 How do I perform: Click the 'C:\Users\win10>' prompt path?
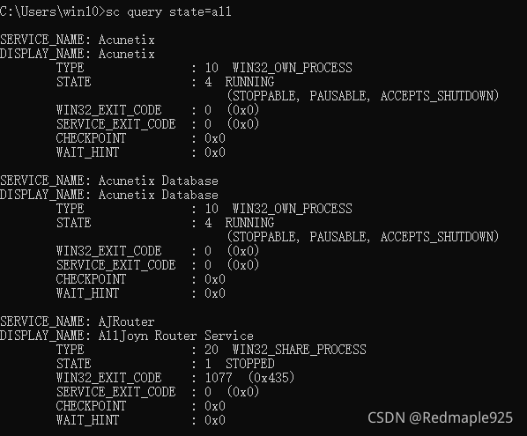coord(53,11)
